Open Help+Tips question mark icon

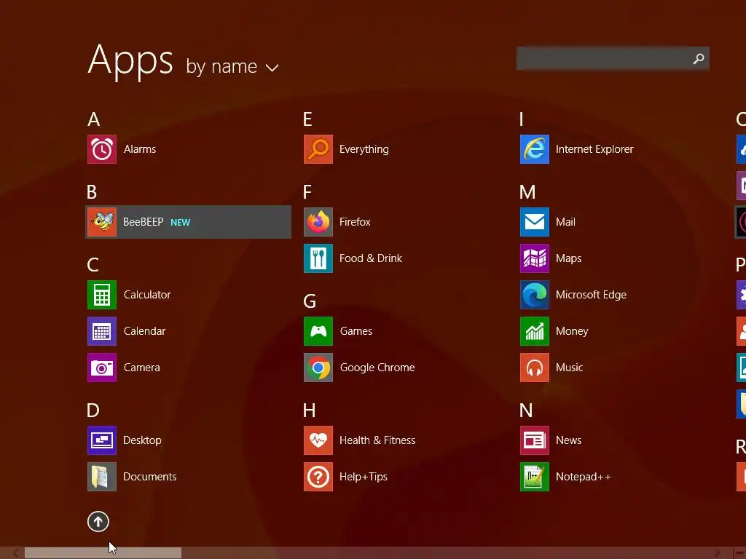pos(318,477)
